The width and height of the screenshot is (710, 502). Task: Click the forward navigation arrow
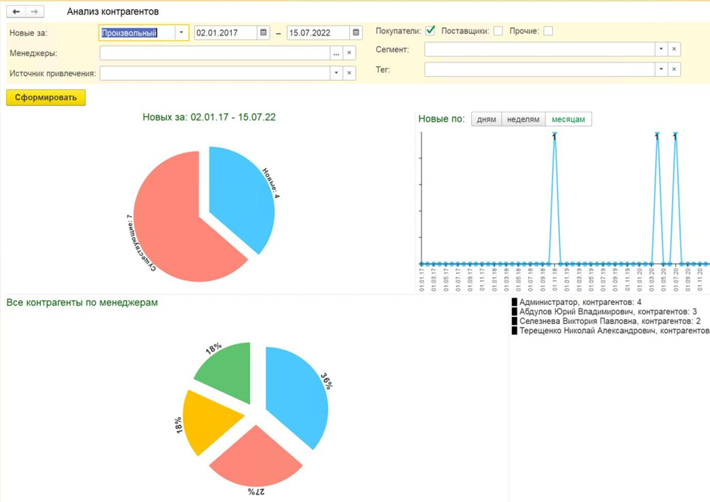34,12
